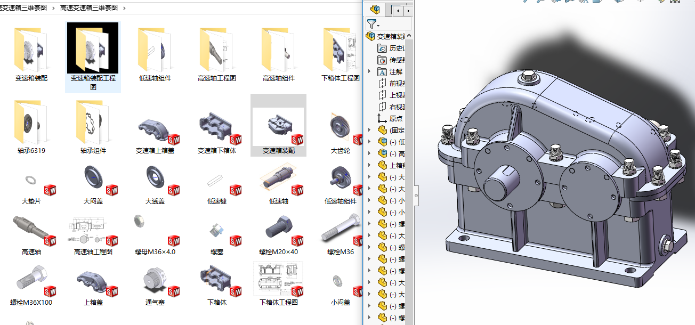This screenshot has width=695, height=325.
Task: Select the 前视基准面 front plane icon
Action: point(382,83)
